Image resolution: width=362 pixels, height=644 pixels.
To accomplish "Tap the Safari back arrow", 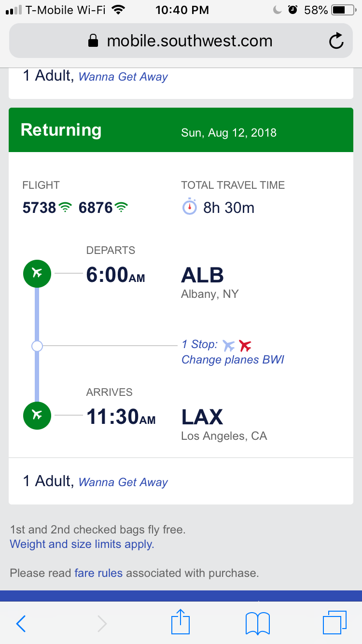I will pos(21,623).
